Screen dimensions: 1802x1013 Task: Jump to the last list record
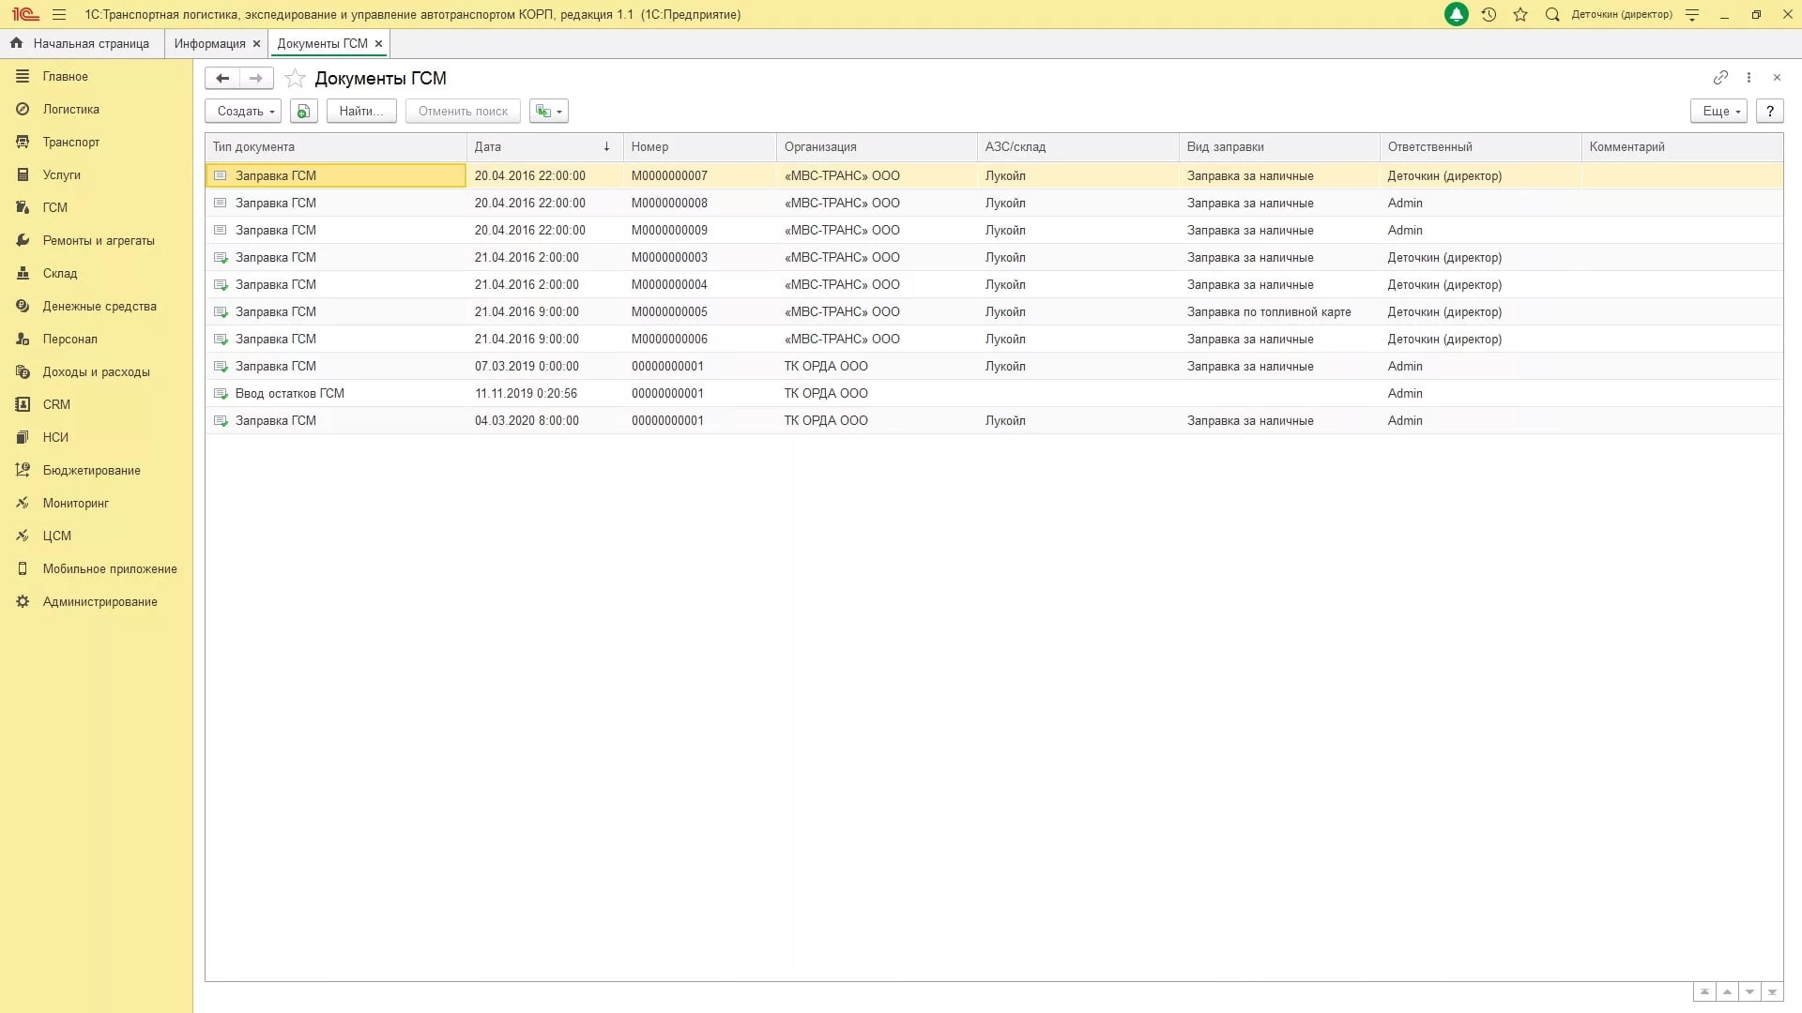(x=1772, y=991)
